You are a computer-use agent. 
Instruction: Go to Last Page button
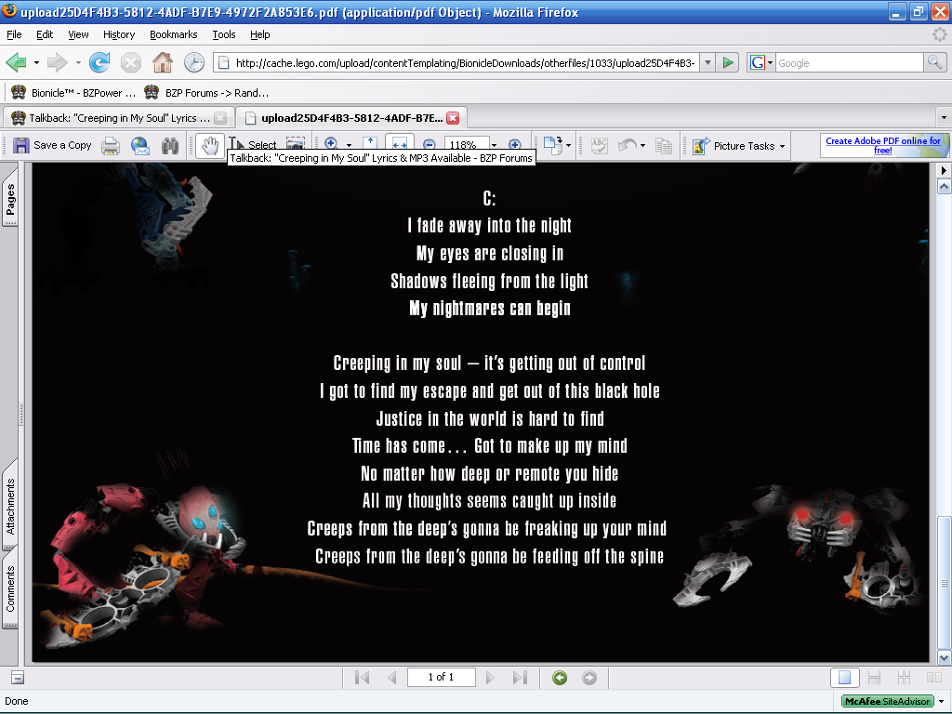coord(520,677)
